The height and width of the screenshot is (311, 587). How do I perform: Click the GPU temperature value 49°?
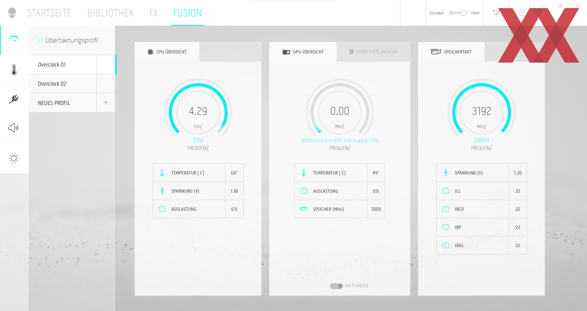pos(376,173)
